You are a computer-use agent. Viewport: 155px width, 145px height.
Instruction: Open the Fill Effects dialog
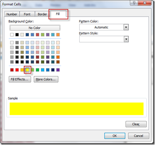click(20, 79)
